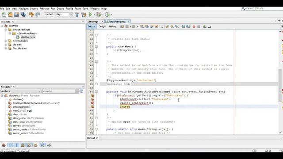Click the editor scrollbar down arrow
283x159 pixels.
[280, 133]
